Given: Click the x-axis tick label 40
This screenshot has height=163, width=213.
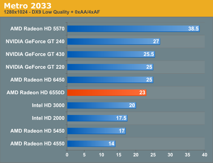Looking at the screenshot, I should pos(204,155).
